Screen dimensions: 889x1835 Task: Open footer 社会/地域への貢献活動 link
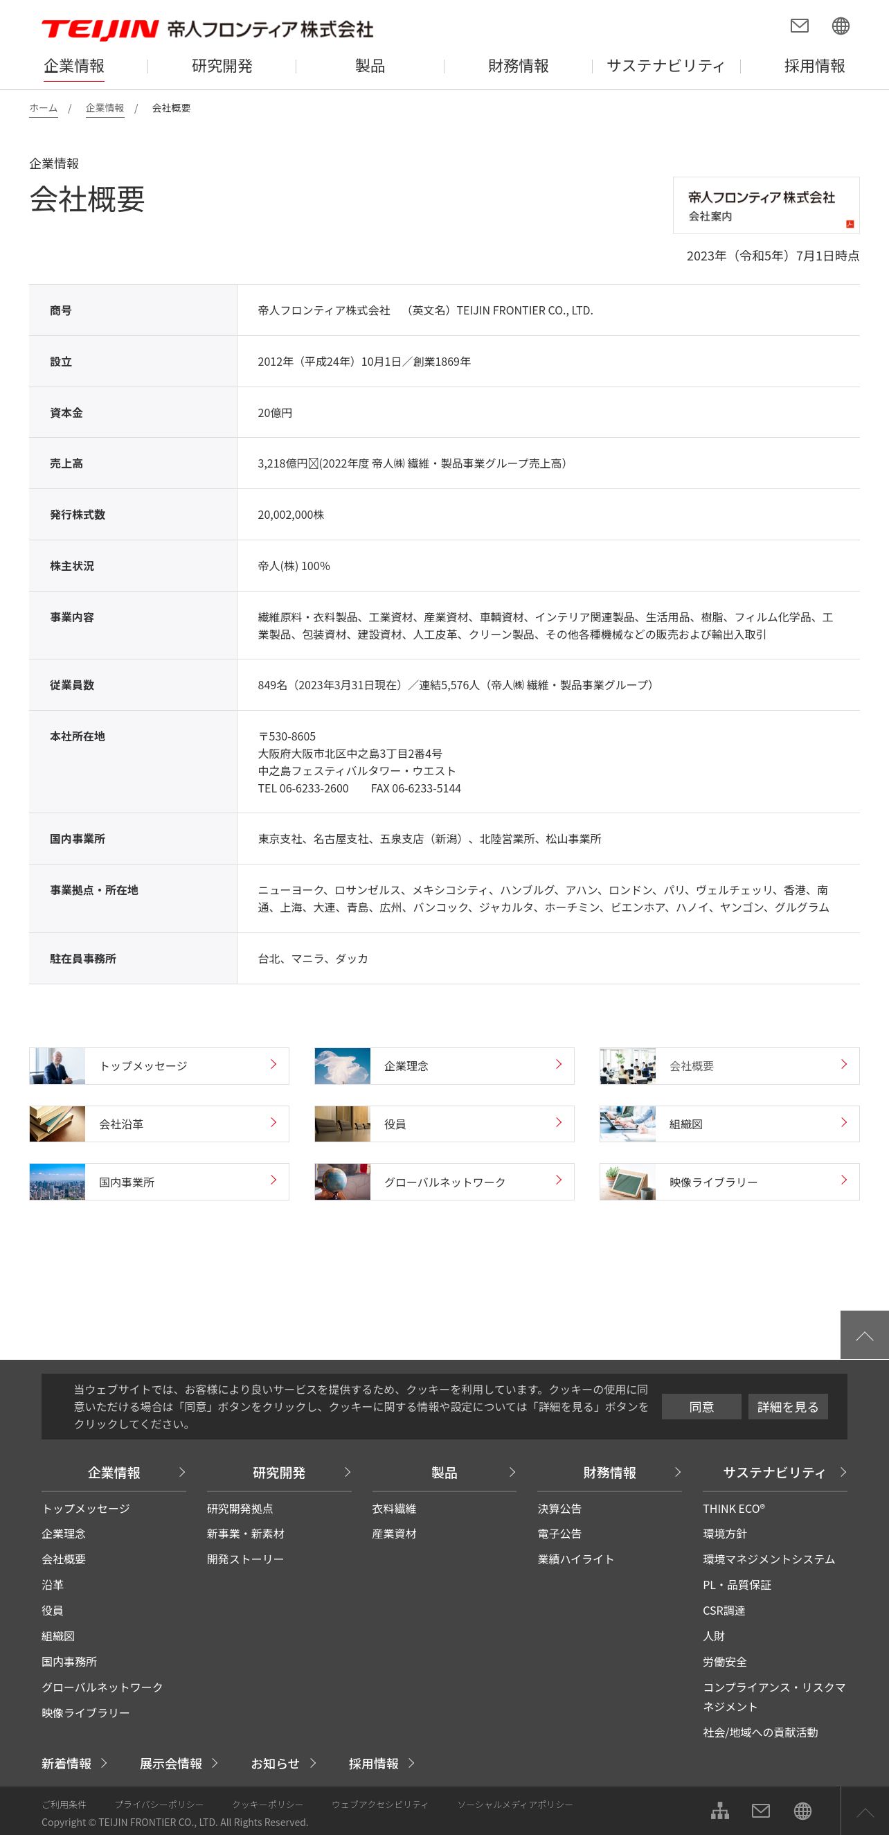pos(760,1732)
